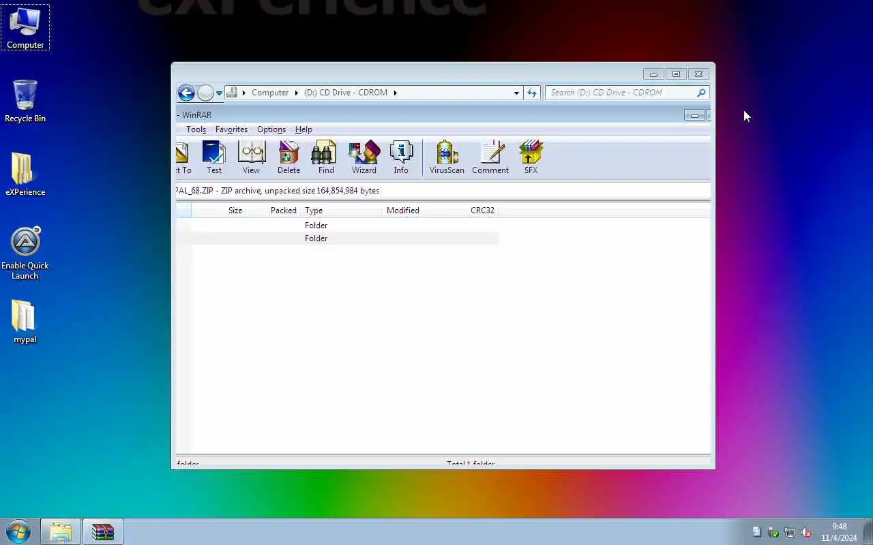Screen dimensions: 873x545
Task: Open Find files with the binoculars icon
Action: pos(326,158)
